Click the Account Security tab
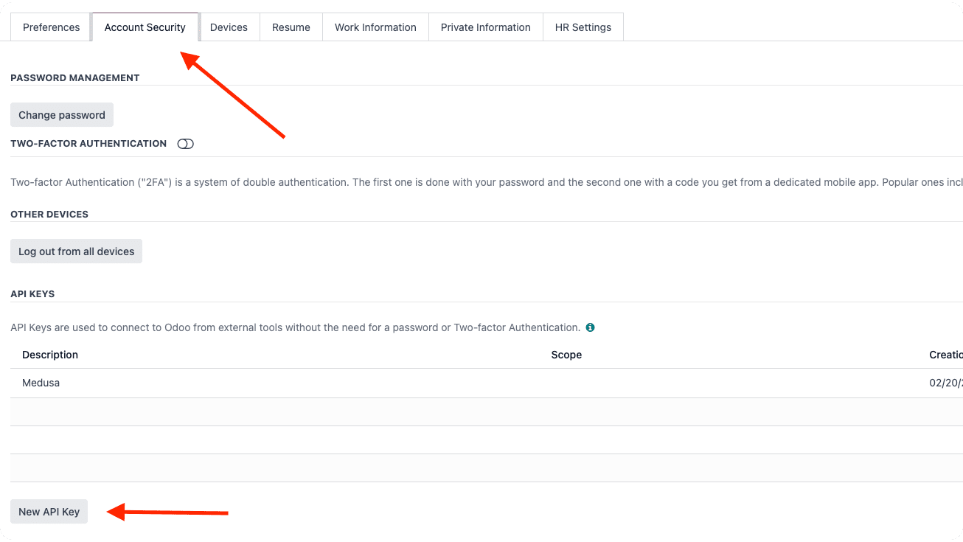This screenshot has width=963, height=542. click(x=145, y=27)
